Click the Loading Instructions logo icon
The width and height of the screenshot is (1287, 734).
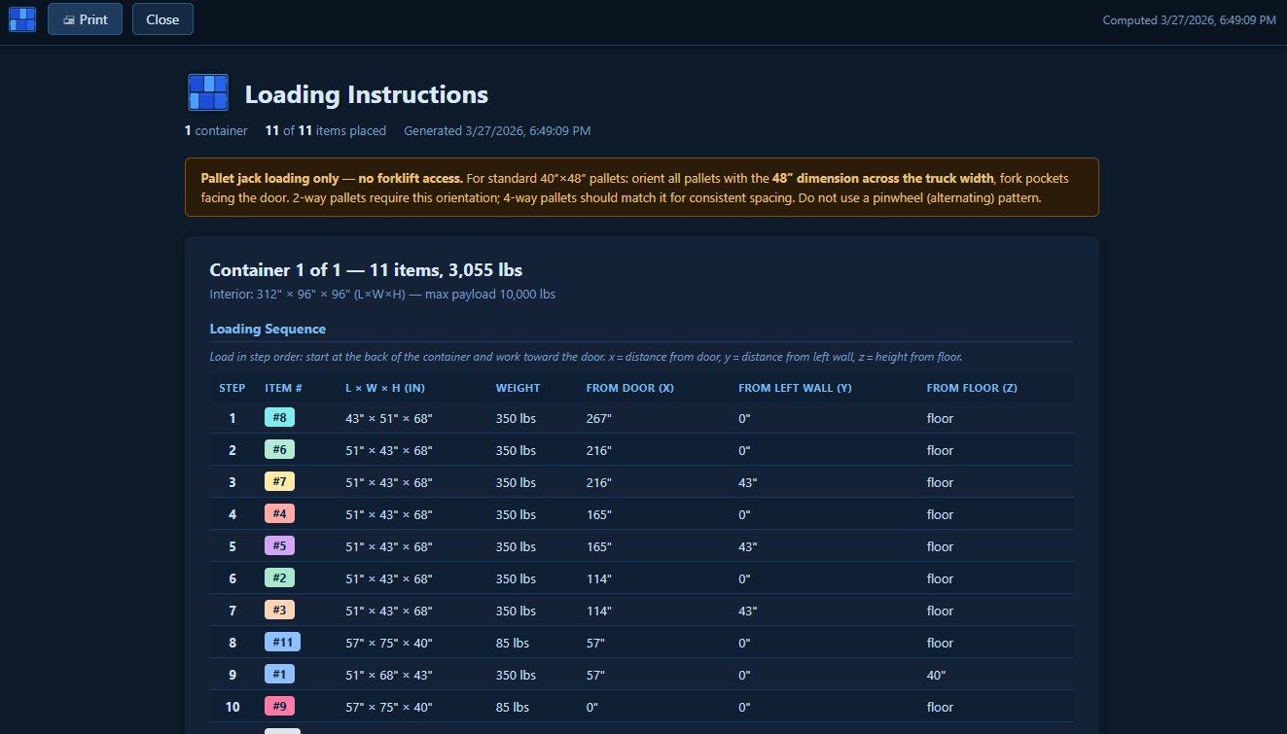point(207,90)
